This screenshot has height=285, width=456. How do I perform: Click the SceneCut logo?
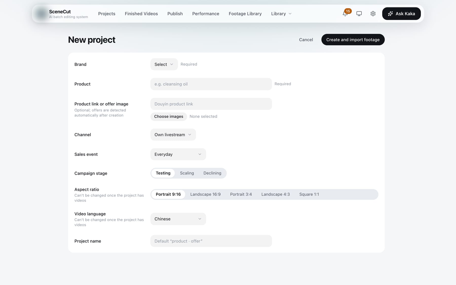41,14
